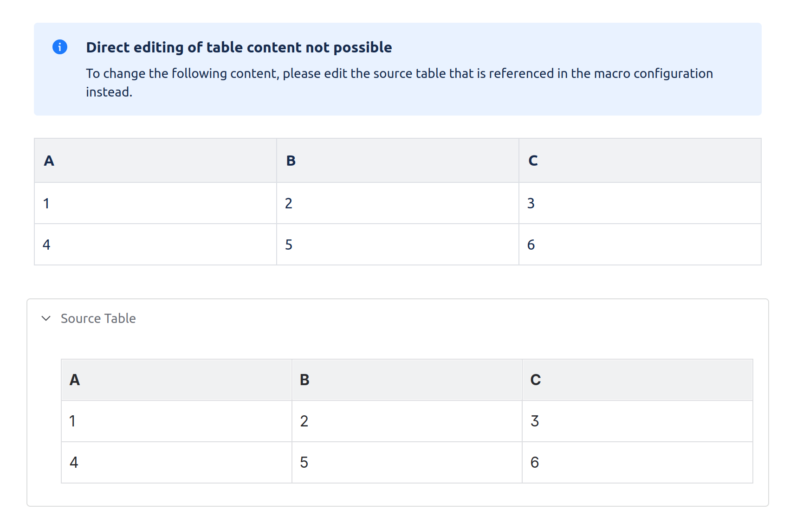Screen dimensions: 790x529
Task: Click cell 5 in the top table
Action: pyautogui.click(x=397, y=245)
